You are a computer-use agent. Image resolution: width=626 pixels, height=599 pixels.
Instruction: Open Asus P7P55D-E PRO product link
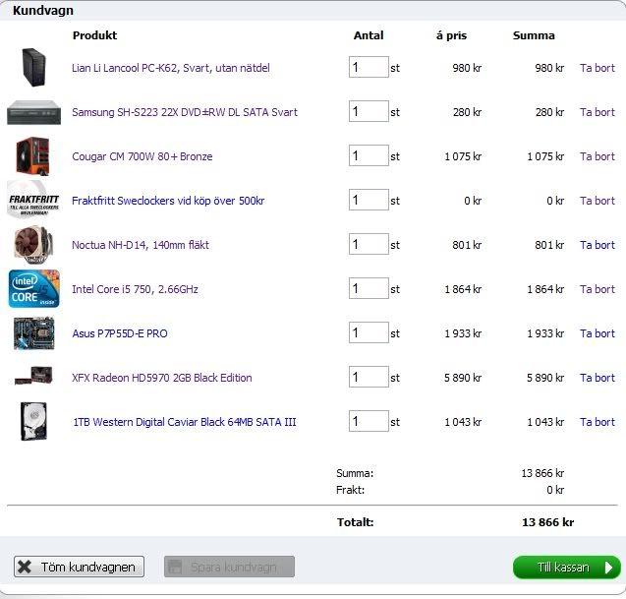(x=120, y=333)
